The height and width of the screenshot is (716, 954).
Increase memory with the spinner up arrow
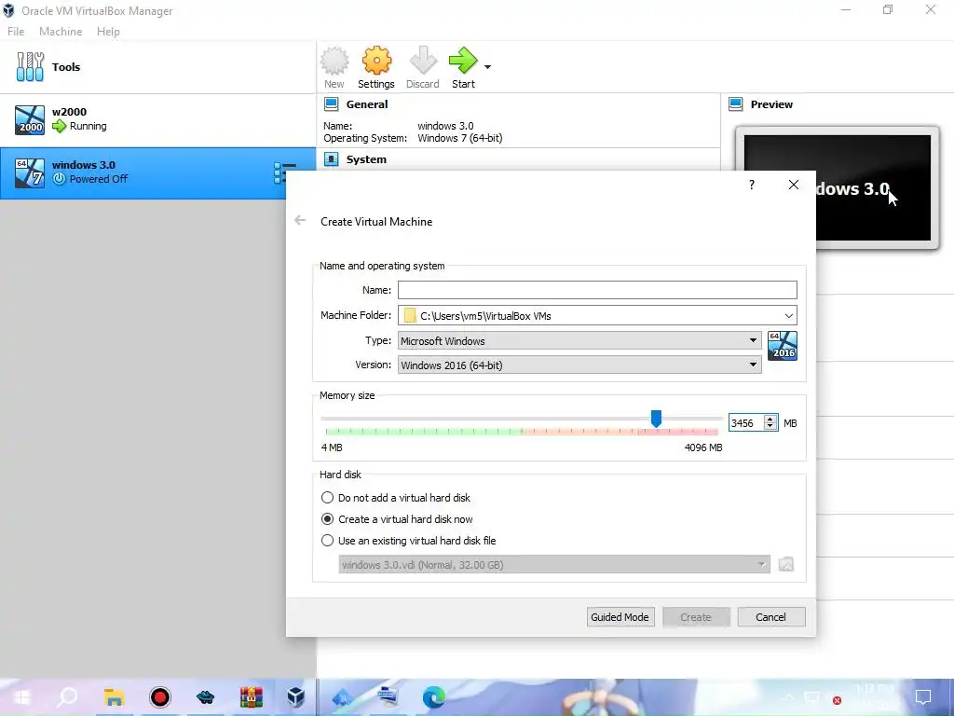pyautogui.click(x=770, y=419)
